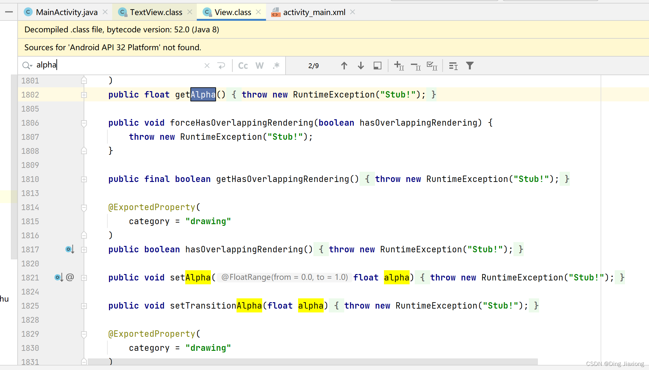
Task: Click the case-sensitive search toggle (Cc)
Action: 243,65
